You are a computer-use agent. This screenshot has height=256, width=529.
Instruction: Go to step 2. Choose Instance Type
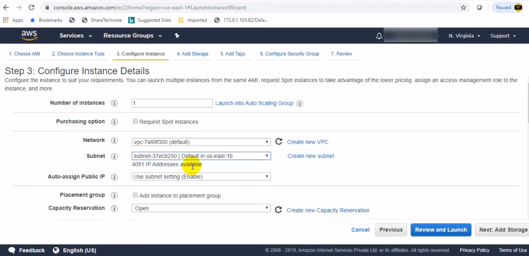78,54
